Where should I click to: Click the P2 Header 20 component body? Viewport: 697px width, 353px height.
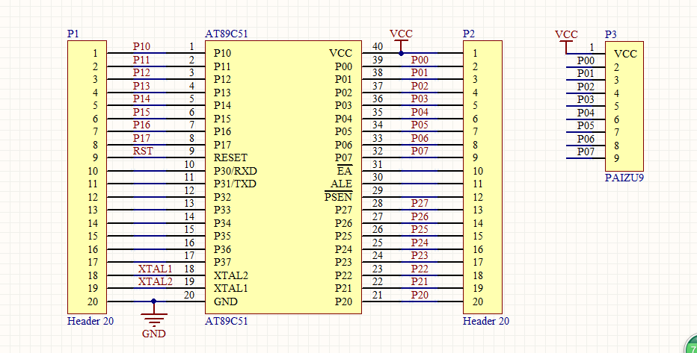(483, 178)
